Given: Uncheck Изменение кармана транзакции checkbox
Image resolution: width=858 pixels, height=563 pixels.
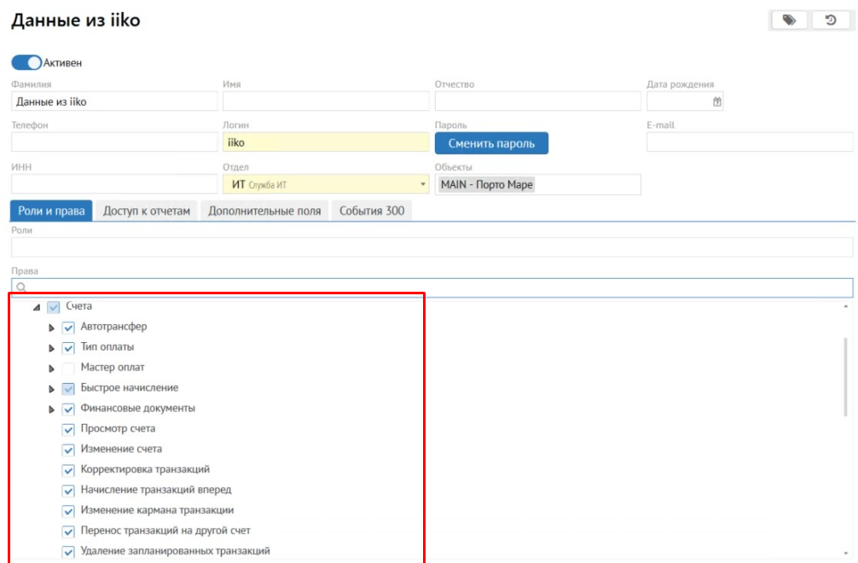Looking at the screenshot, I should click(x=68, y=511).
